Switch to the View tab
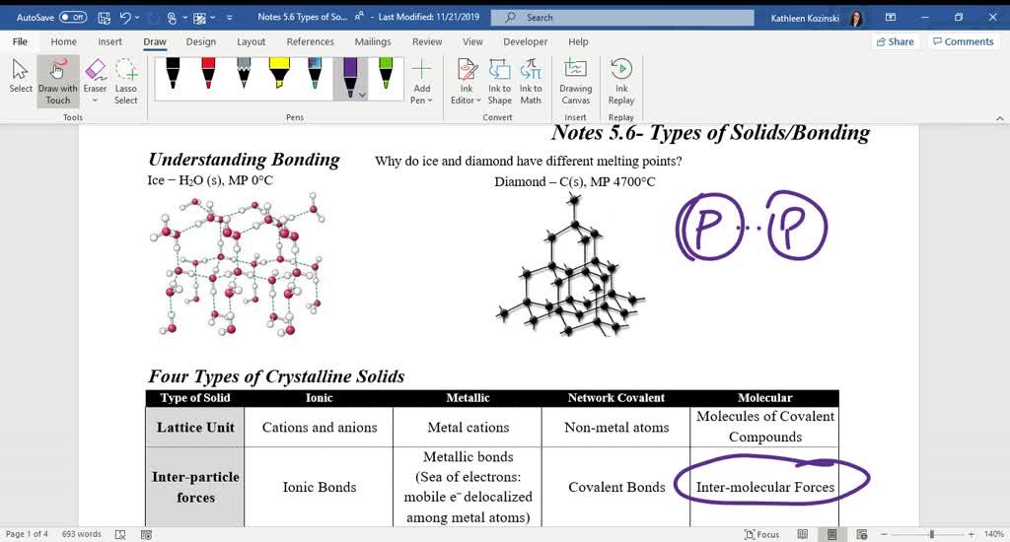Screen dimensions: 1010x542 coord(472,41)
